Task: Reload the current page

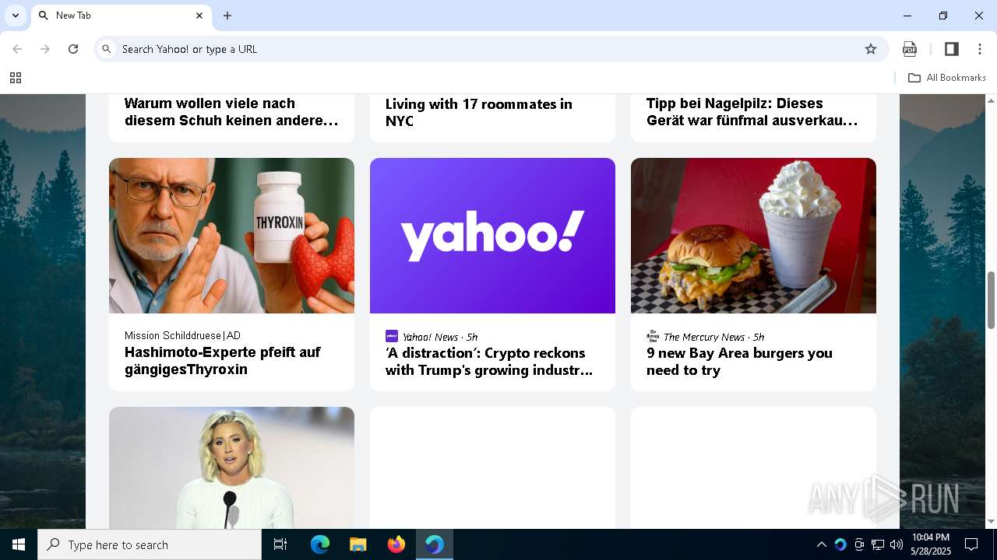Action: coord(73,49)
